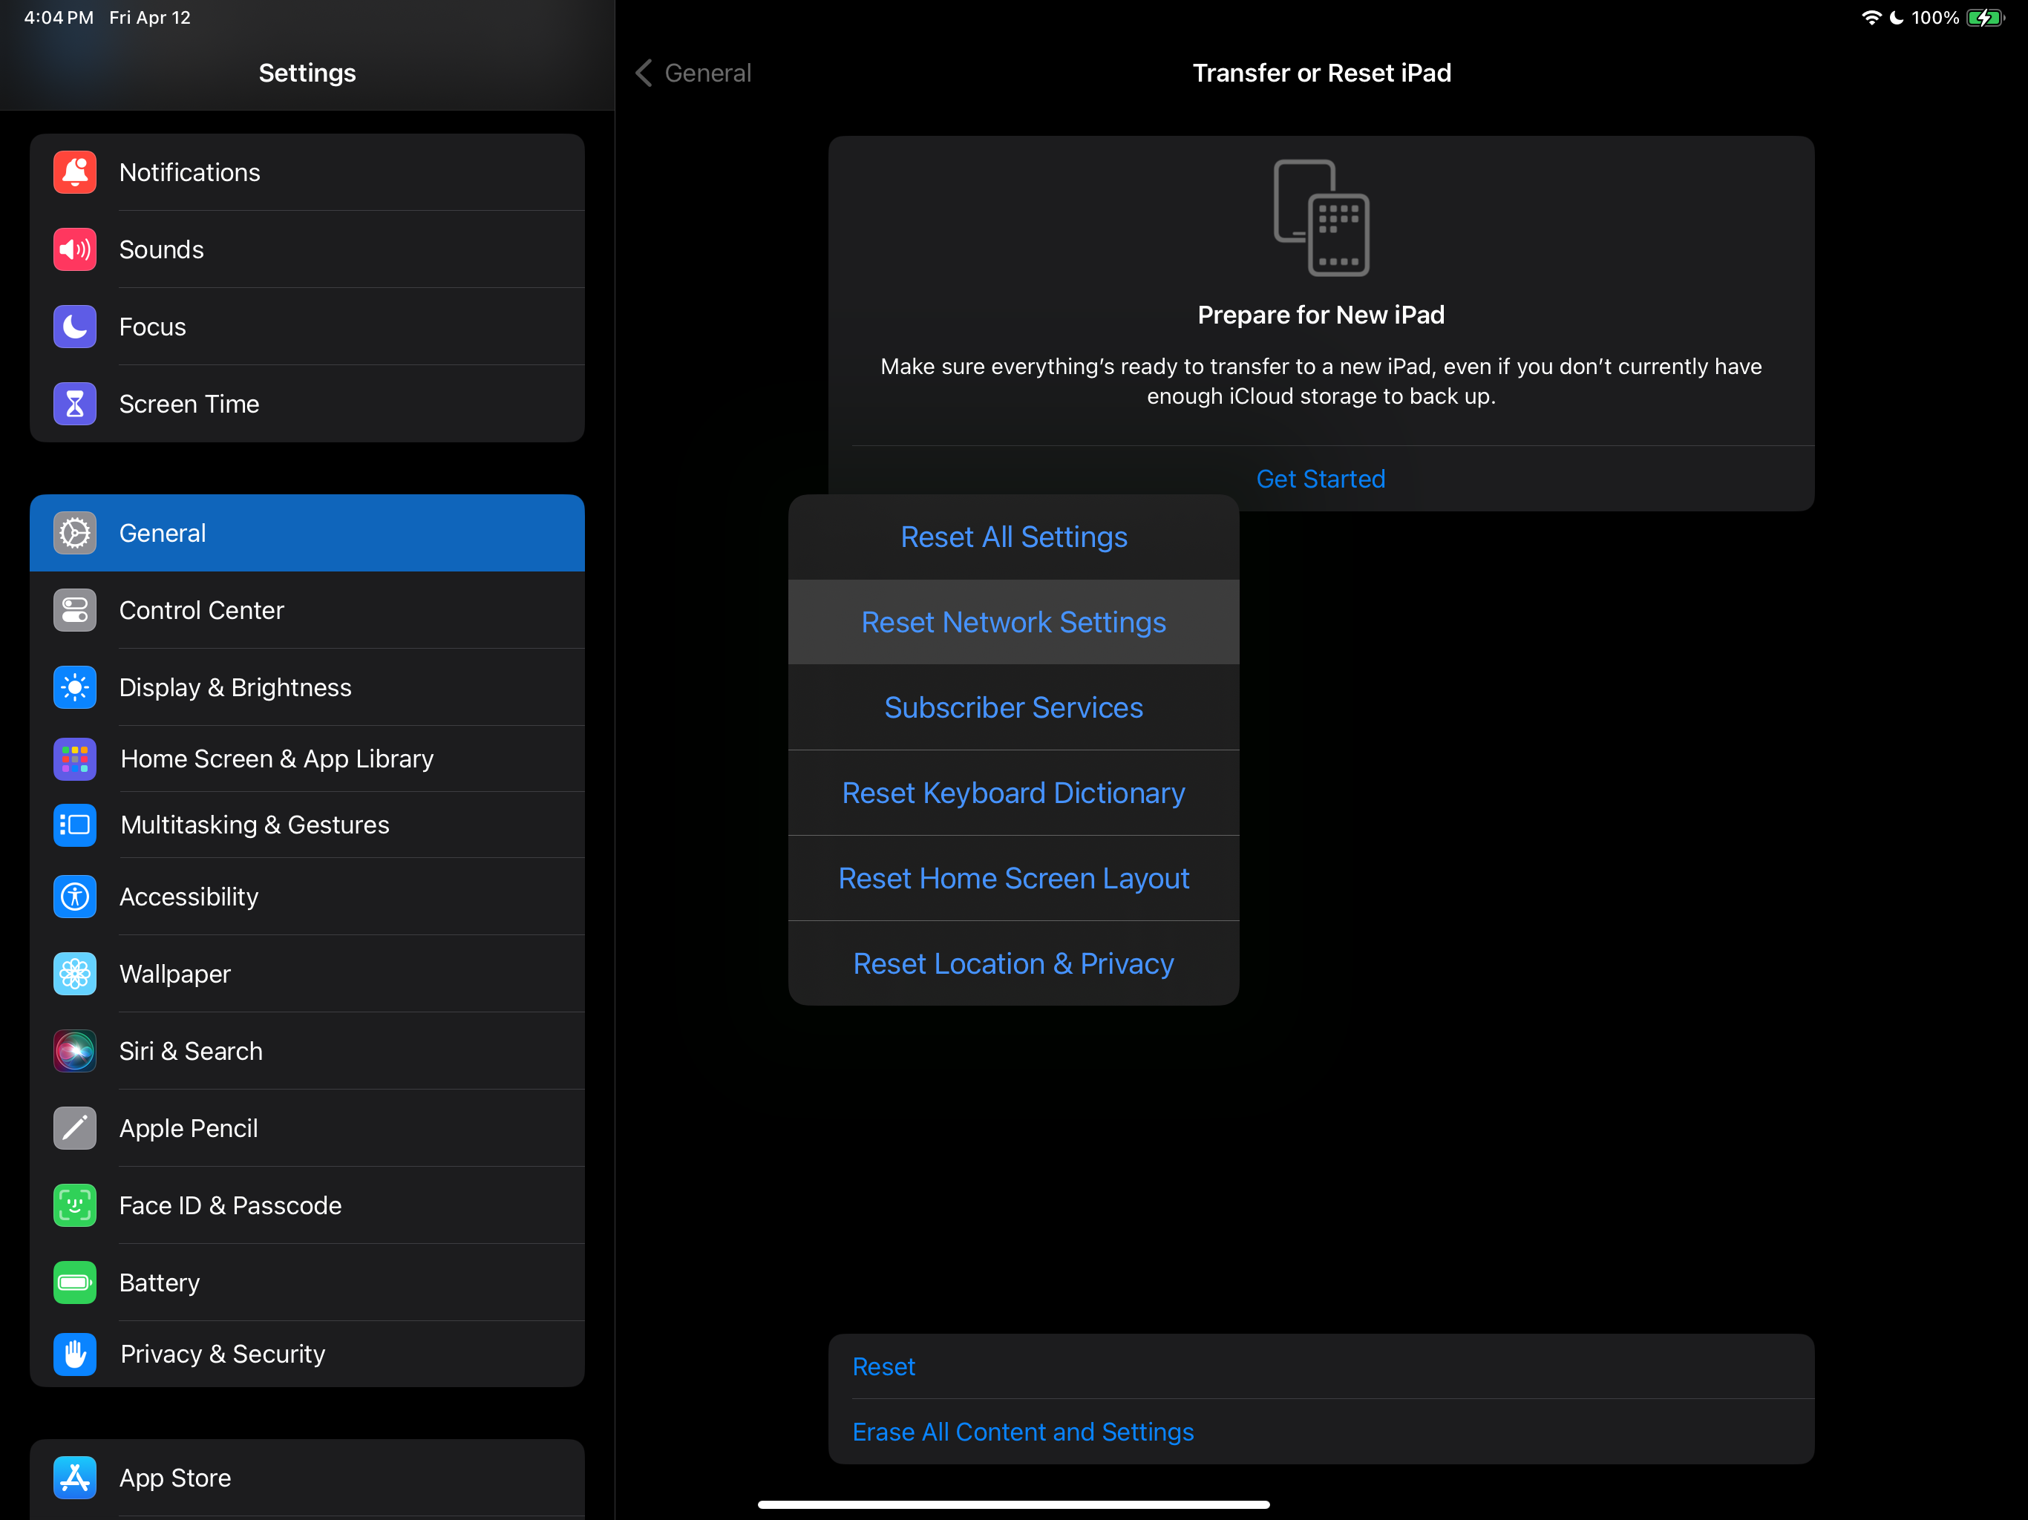Open Apple Pencil settings label
This screenshot has height=1520, width=2028.
click(x=189, y=1127)
